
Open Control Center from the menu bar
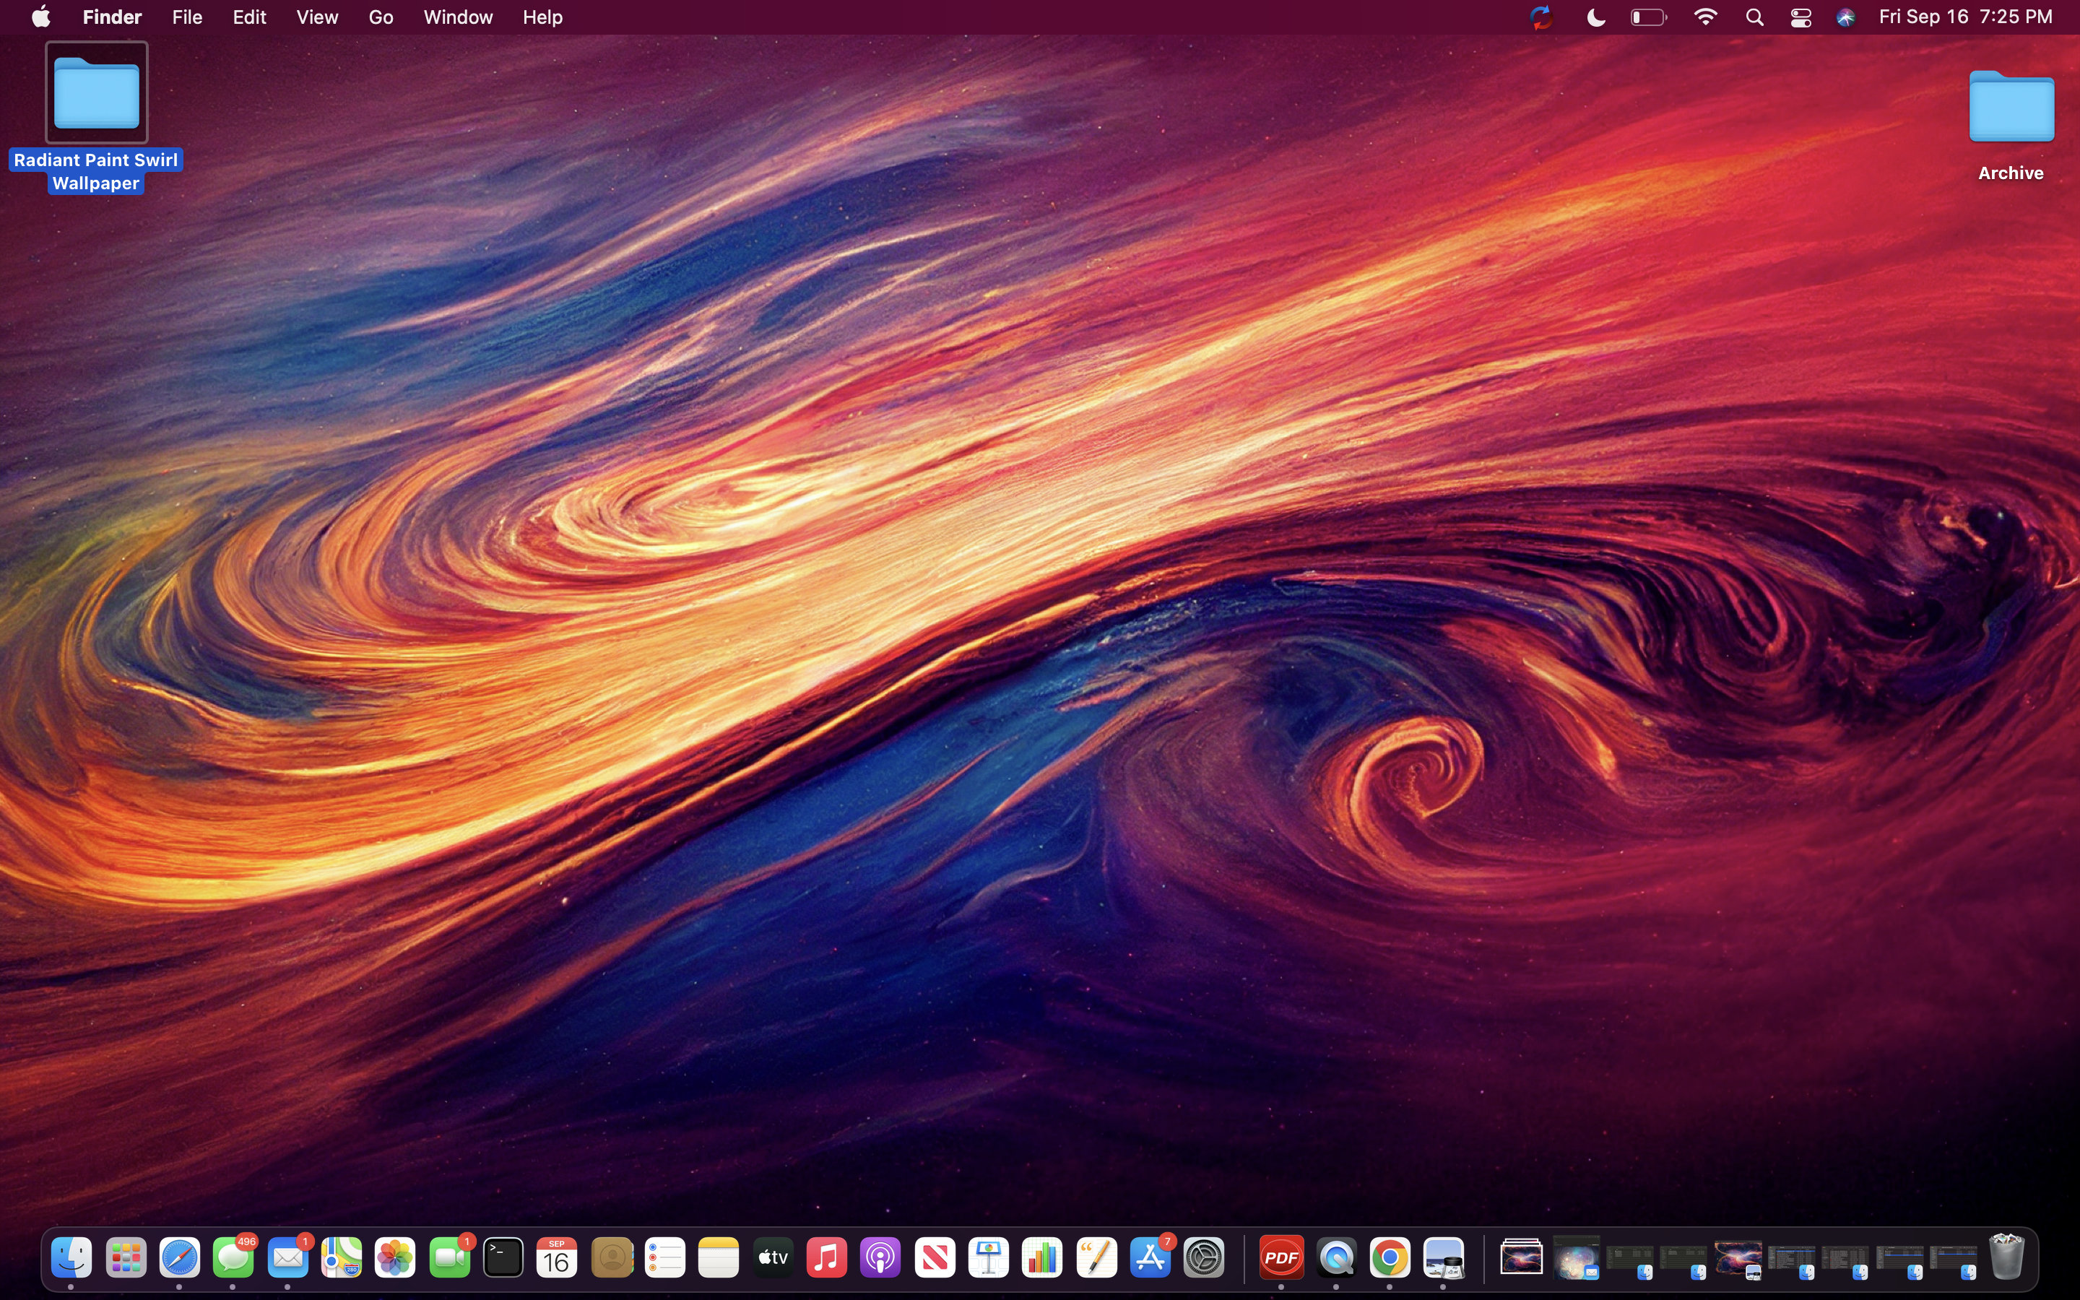1800,17
